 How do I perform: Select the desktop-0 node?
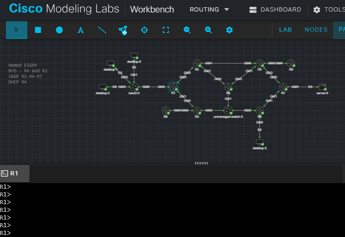pos(134,56)
